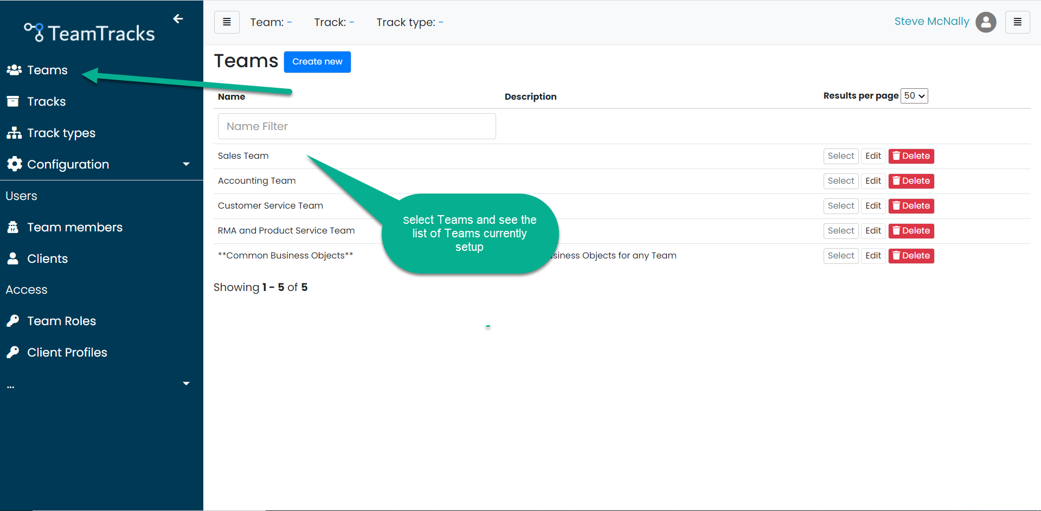
Task: Click the Configuration gear icon
Action: tap(14, 164)
